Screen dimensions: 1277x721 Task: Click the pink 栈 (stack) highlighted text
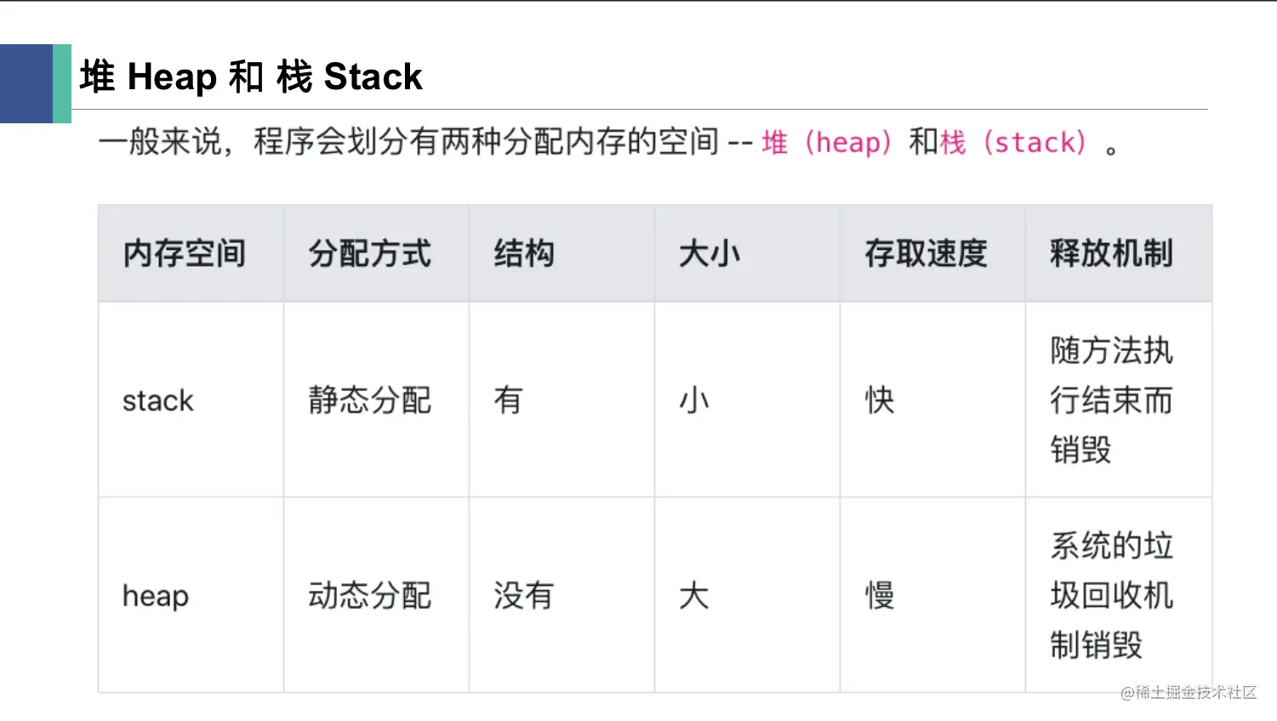pyautogui.click(x=1012, y=142)
